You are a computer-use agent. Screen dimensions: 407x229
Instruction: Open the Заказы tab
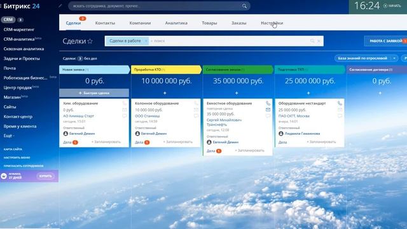point(239,23)
